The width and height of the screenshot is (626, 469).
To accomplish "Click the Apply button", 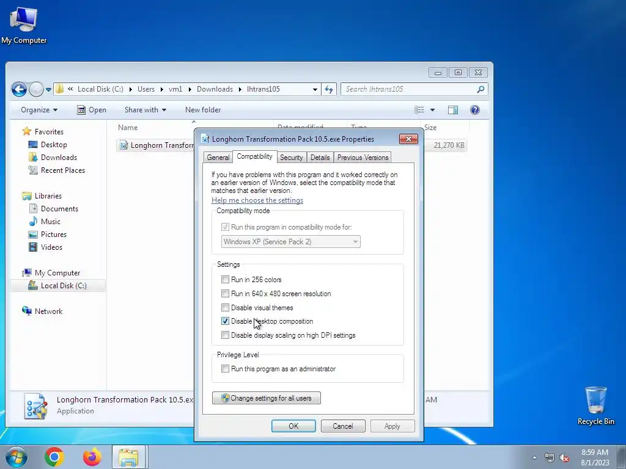I will tap(392, 426).
